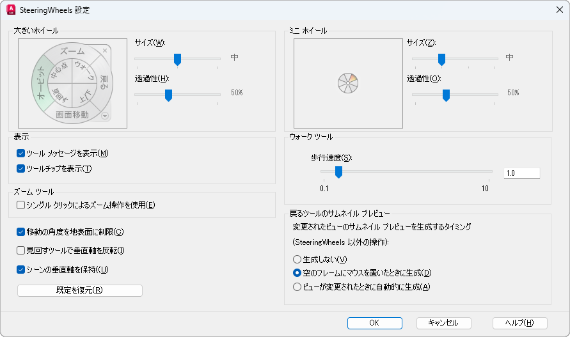Click the 0.1 minimum label under walk speed
570x337 pixels.
pyautogui.click(x=324, y=188)
